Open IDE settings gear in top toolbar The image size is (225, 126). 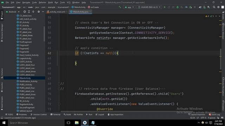(218, 7)
